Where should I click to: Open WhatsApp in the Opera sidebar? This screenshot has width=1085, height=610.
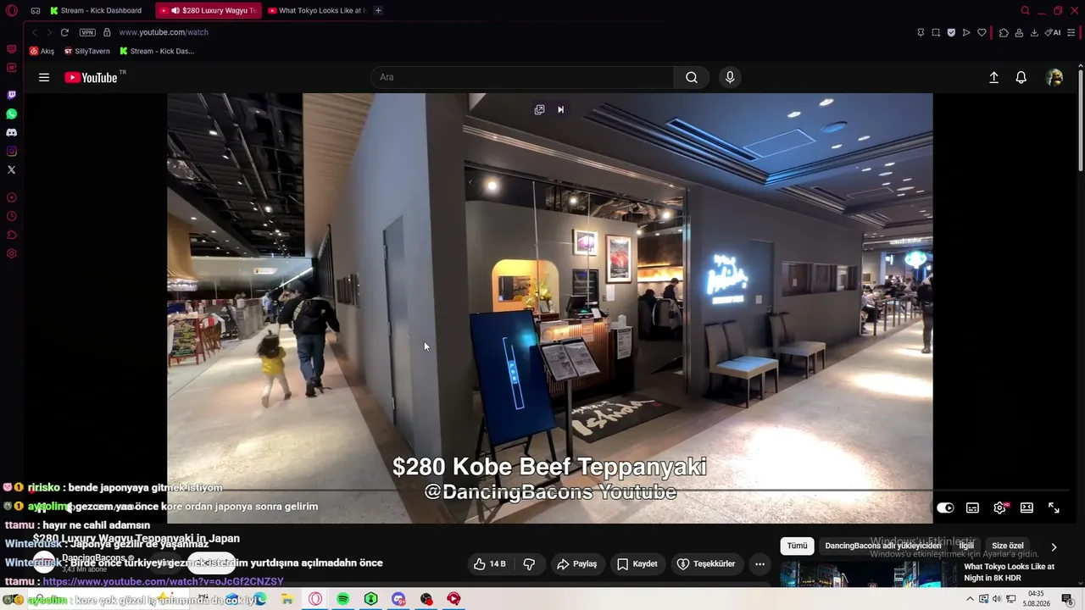point(12,114)
